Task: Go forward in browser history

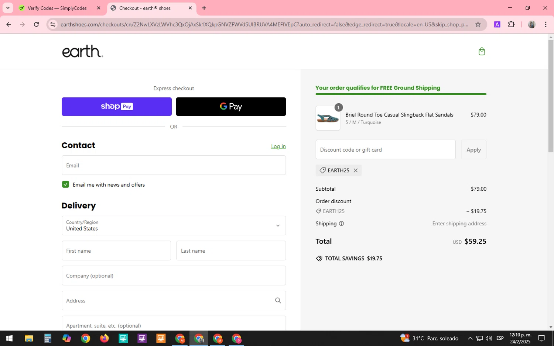Action: [23, 24]
